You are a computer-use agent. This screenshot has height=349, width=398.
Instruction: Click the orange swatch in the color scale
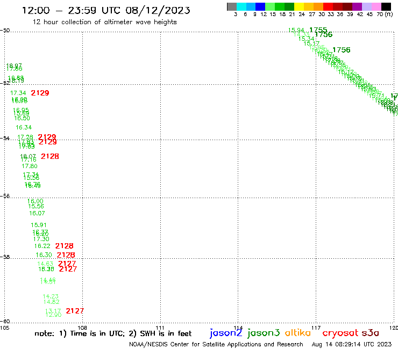pyautogui.click(x=318, y=6)
